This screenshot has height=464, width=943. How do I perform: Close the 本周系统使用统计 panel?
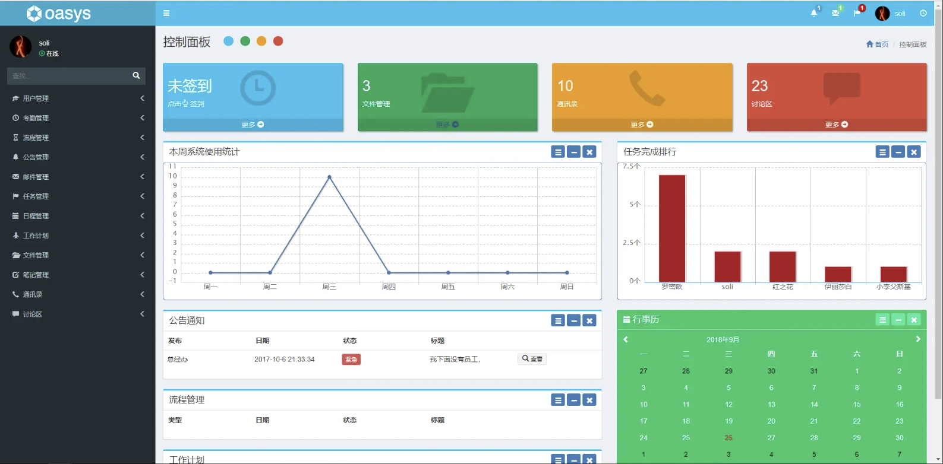589,152
